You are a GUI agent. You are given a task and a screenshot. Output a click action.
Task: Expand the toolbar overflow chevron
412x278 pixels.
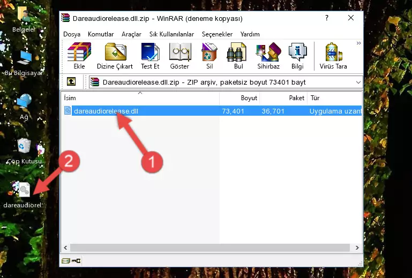(358, 43)
